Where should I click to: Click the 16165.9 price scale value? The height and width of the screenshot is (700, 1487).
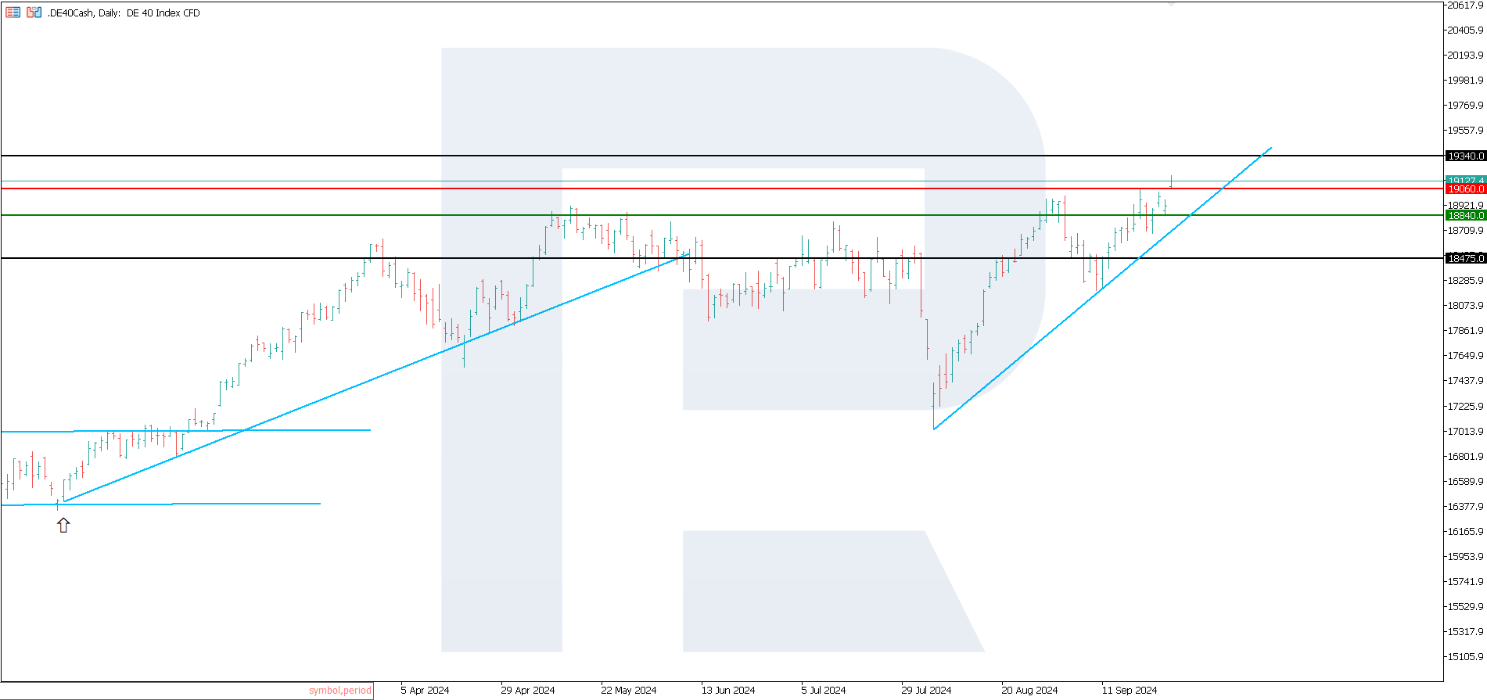coord(1465,532)
